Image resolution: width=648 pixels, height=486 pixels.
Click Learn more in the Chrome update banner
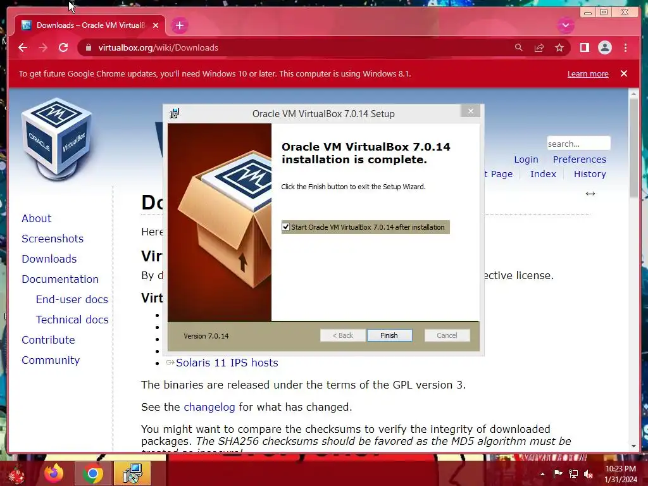tap(588, 73)
